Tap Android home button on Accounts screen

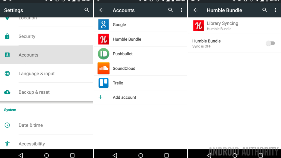141,155
